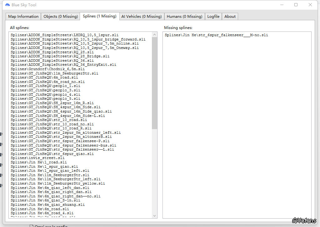Screen dimensions: 320x227
Task: Switch to Objects (0 Missing) tab
Action: [x=61, y=17]
